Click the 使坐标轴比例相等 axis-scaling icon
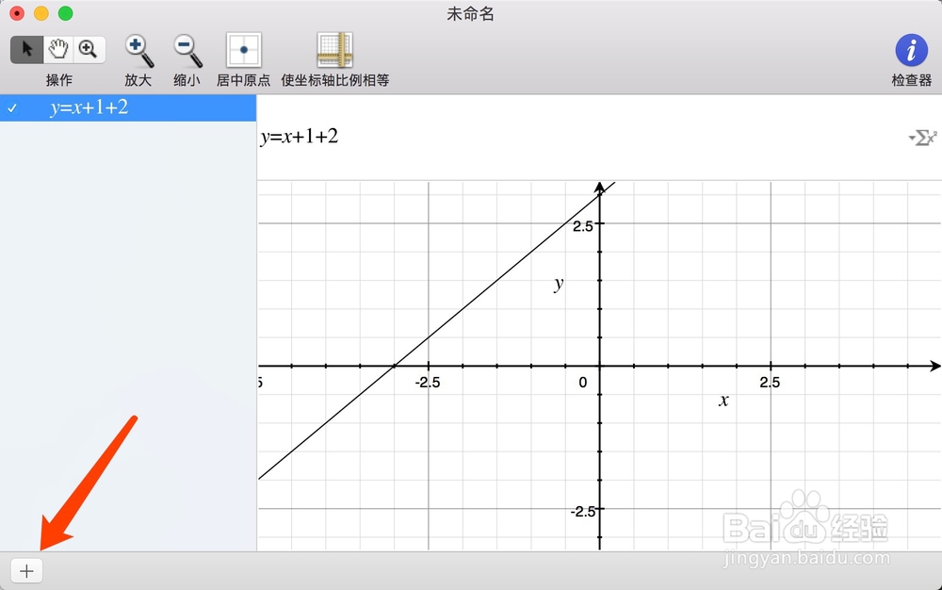 [x=334, y=49]
